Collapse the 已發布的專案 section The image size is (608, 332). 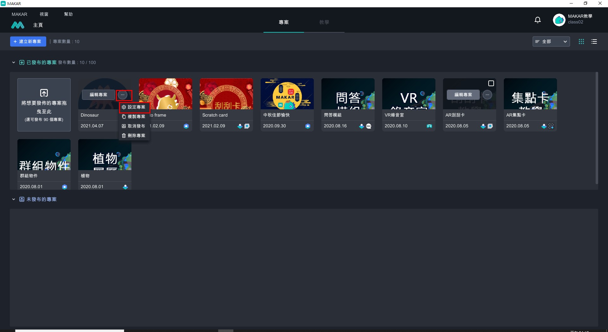13,62
